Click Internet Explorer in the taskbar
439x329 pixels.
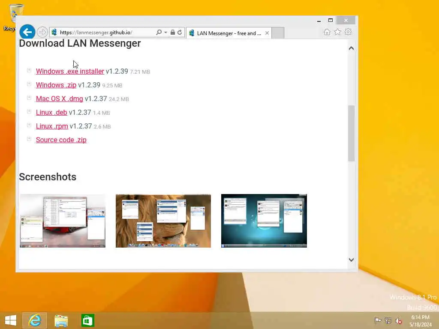[35, 320]
